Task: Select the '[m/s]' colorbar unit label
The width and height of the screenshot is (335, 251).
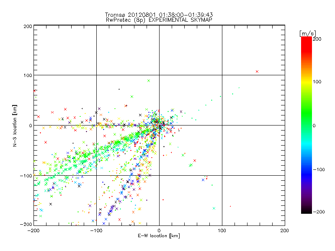Action: [307, 33]
